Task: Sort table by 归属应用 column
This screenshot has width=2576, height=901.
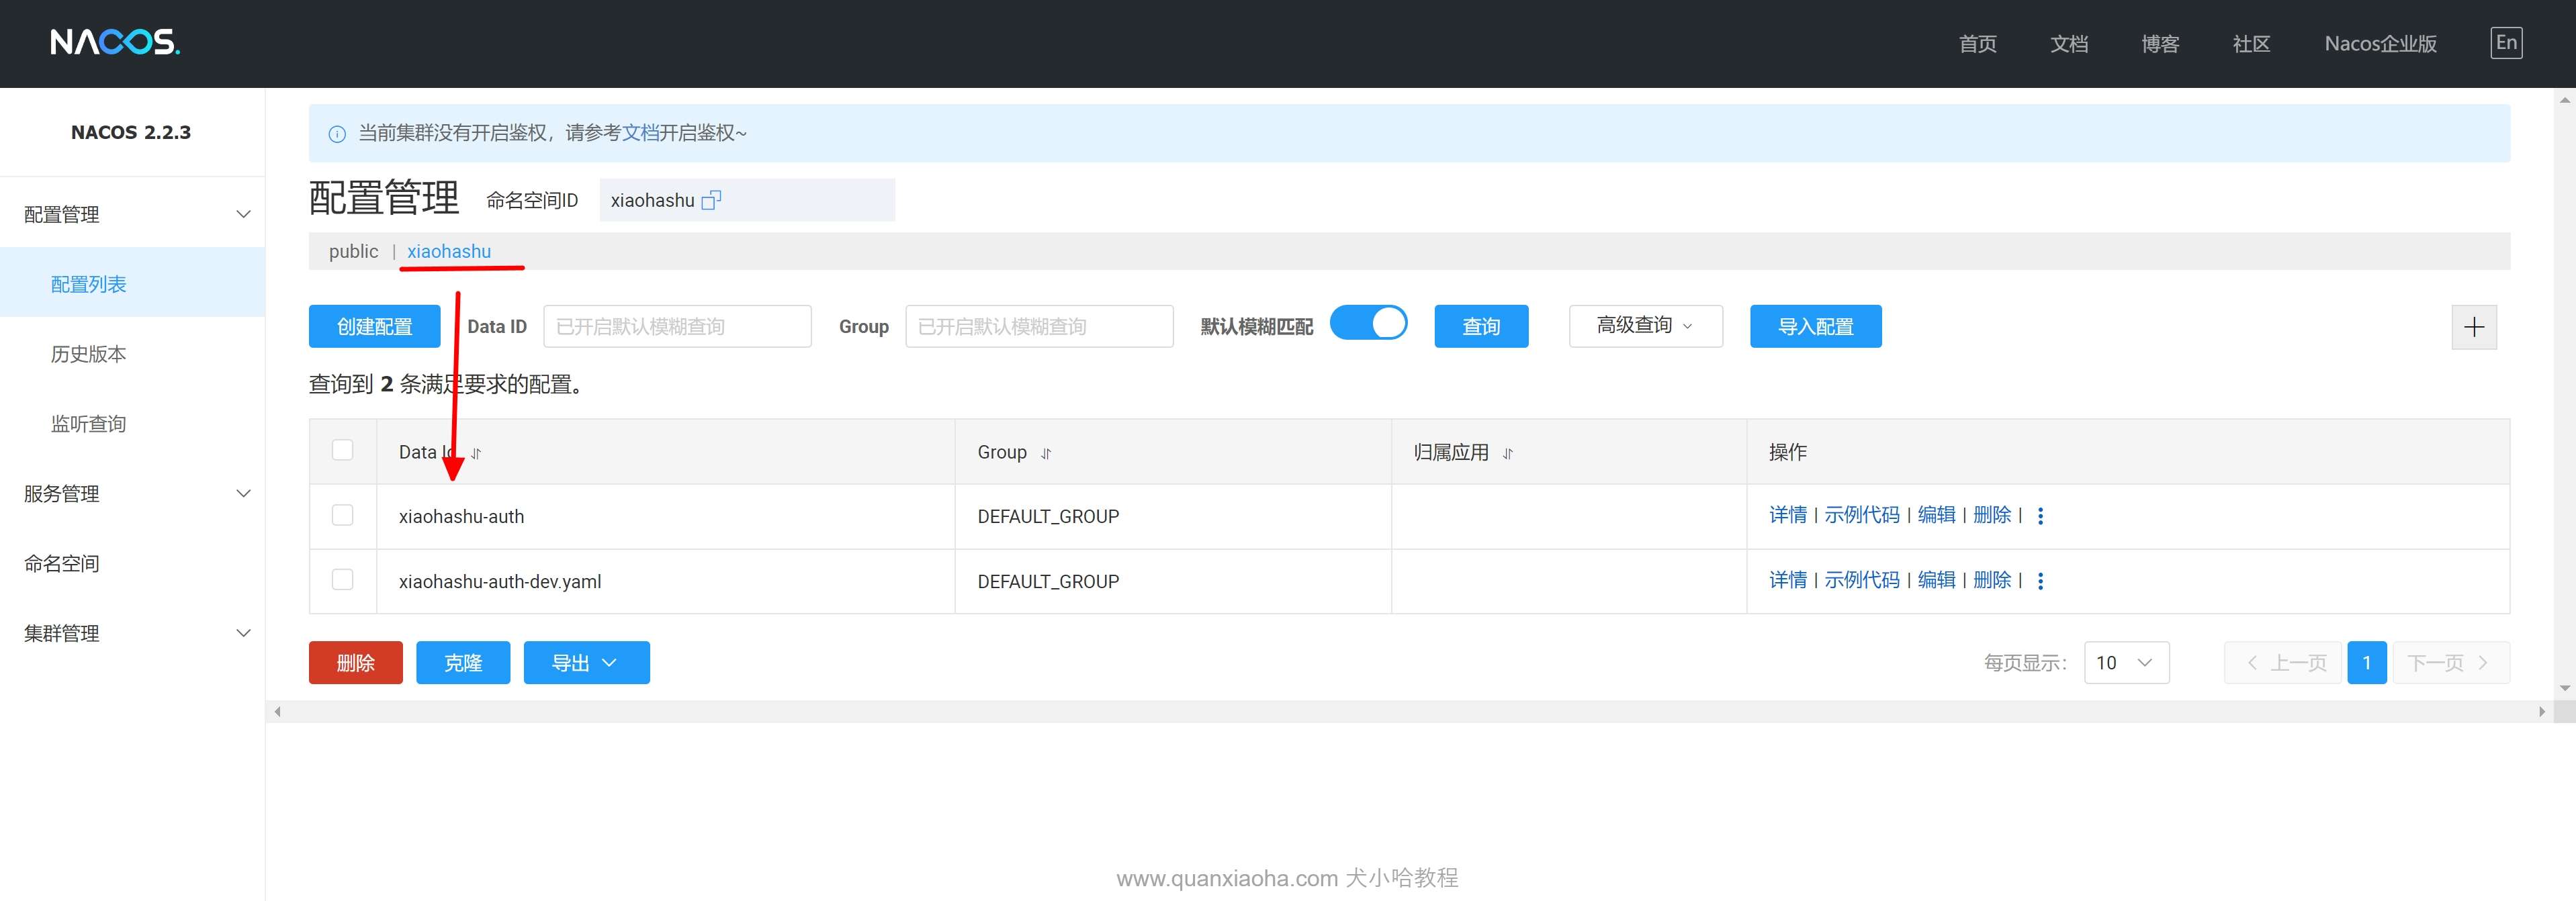Action: click(x=1508, y=453)
